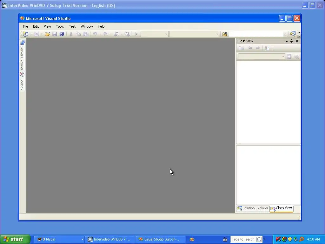Viewport: 325px width, 244px height.
Task: Click the Navigate Forward toolbar icon
Action: click(x=127, y=34)
